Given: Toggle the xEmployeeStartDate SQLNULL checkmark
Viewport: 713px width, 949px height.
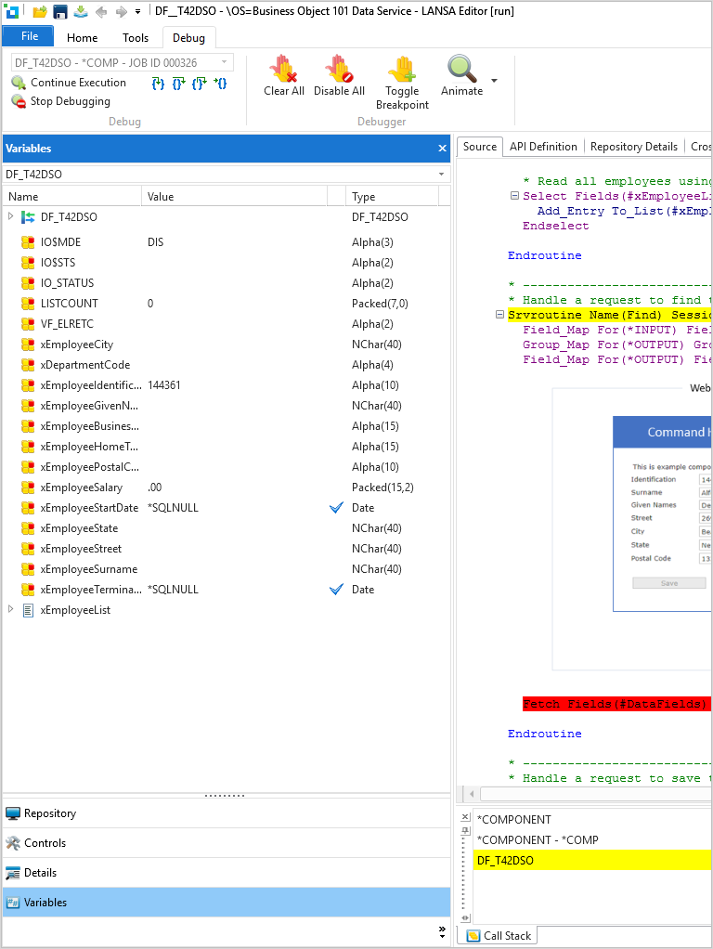Looking at the screenshot, I should tap(336, 508).
